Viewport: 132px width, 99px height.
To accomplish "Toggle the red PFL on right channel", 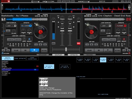I will (x=78, y=43).
